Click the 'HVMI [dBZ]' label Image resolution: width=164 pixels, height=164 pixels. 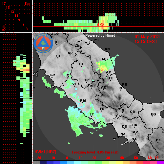tap(45, 152)
